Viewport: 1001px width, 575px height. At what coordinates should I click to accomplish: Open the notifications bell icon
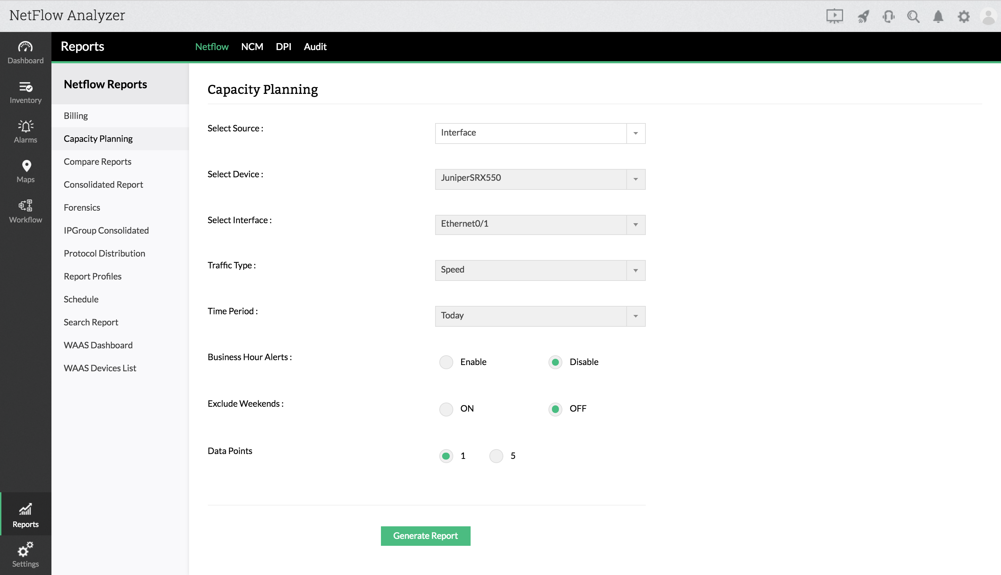pos(938,17)
